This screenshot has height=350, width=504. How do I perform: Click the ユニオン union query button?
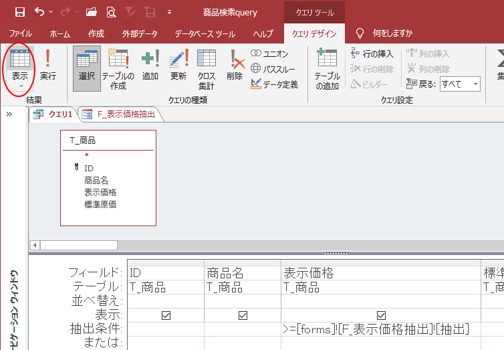tap(269, 54)
